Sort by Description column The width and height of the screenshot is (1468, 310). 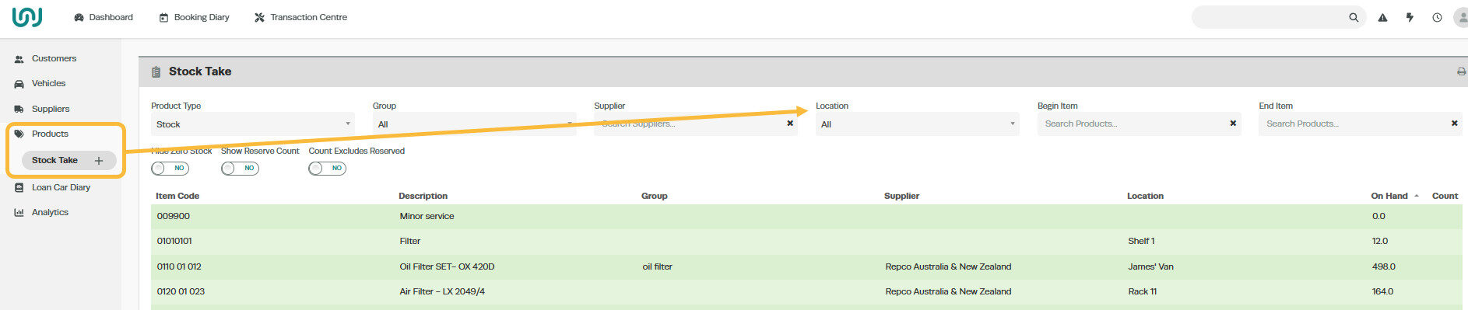pos(423,196)
